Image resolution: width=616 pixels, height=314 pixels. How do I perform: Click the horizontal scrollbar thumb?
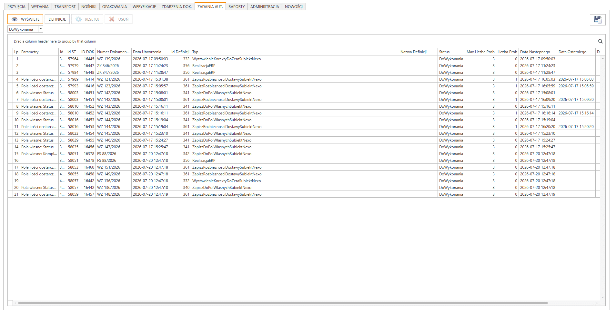tap(283, 303)
